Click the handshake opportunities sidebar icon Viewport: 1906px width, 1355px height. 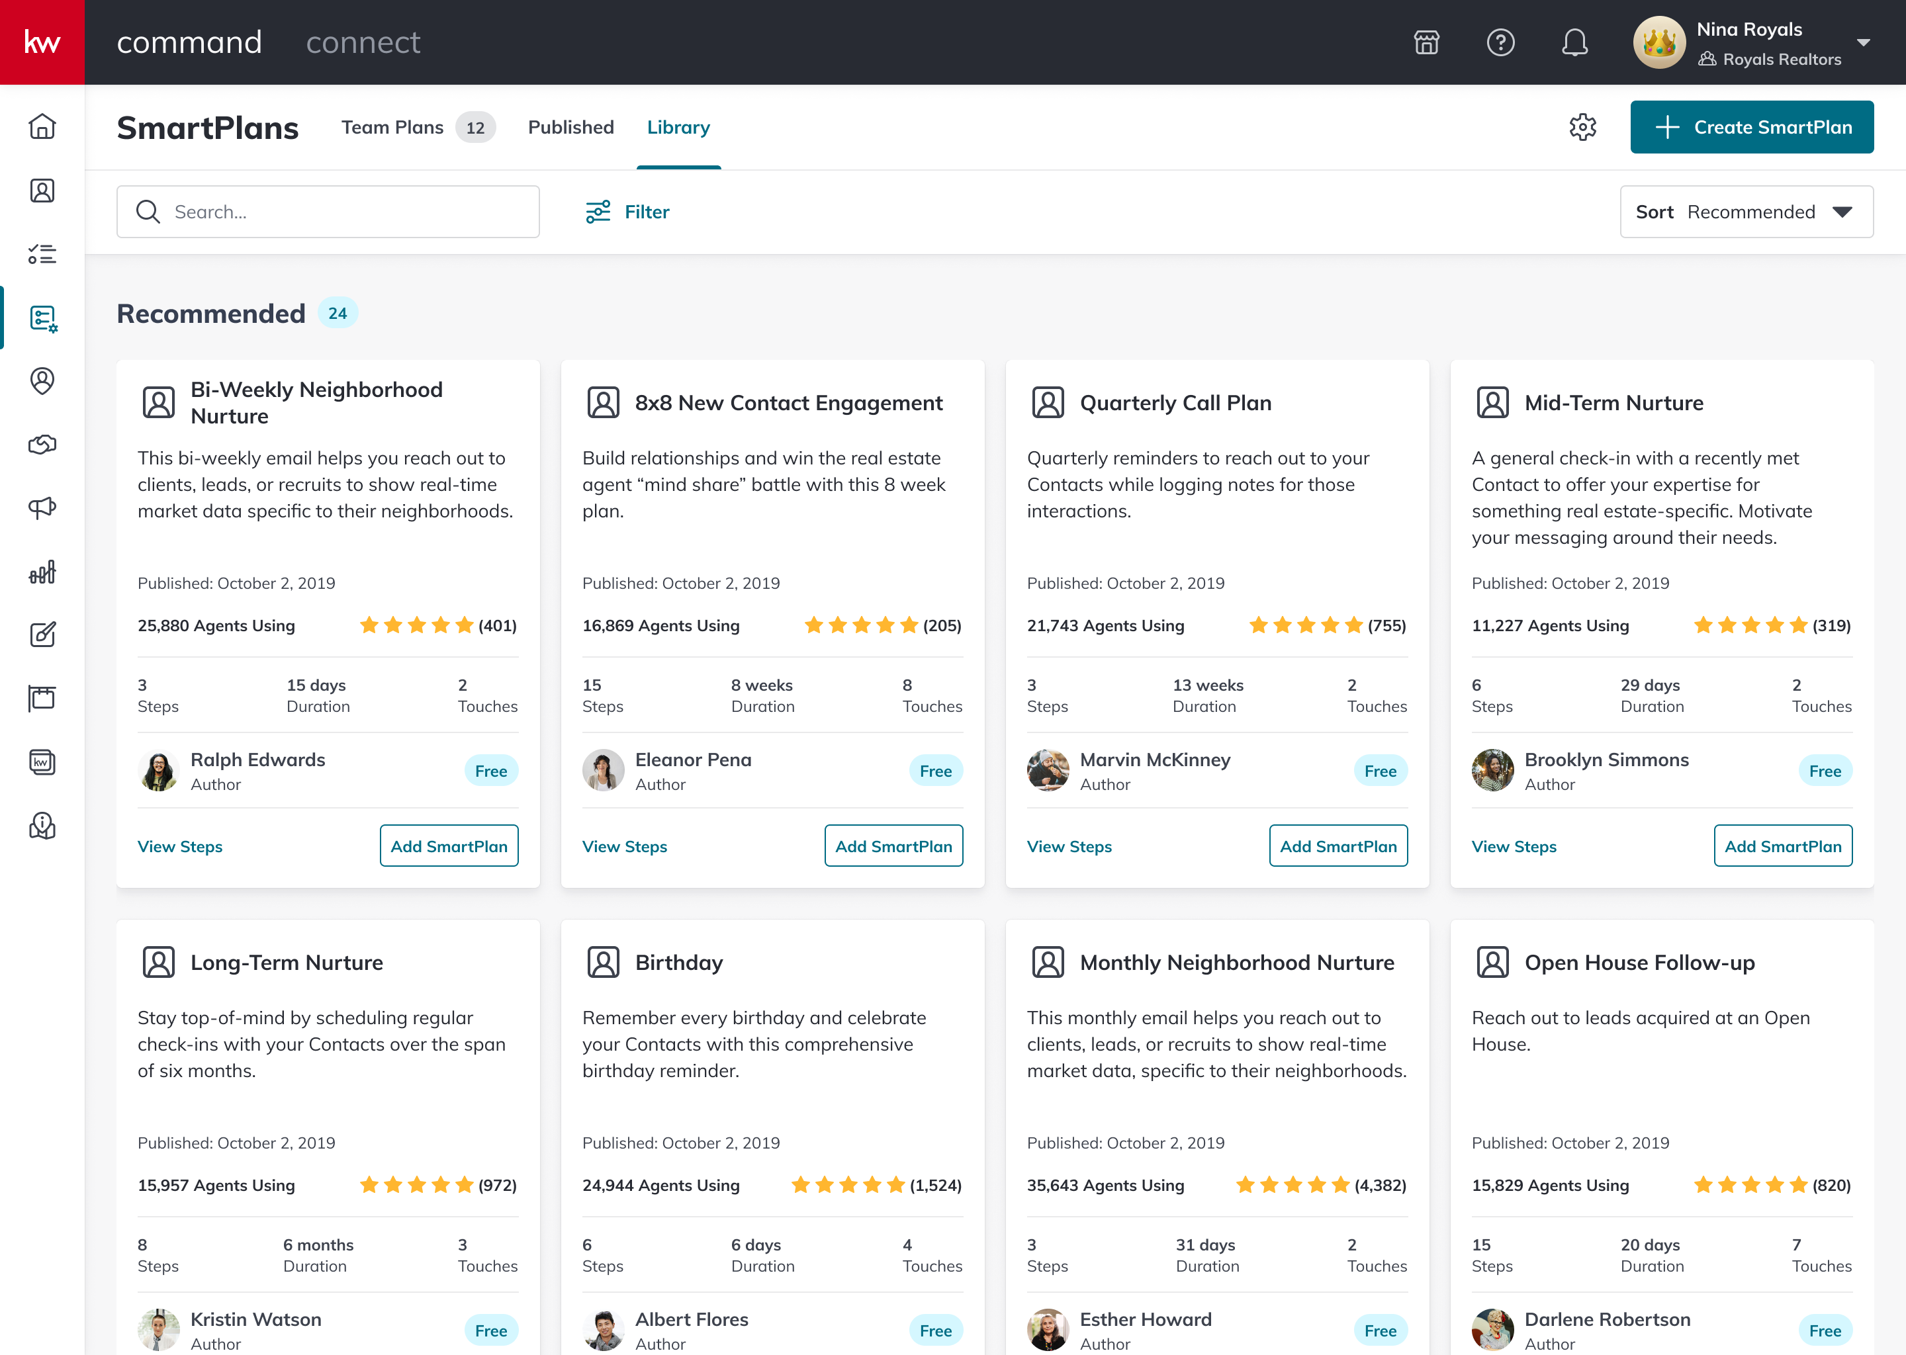click(x=42, y=445)
